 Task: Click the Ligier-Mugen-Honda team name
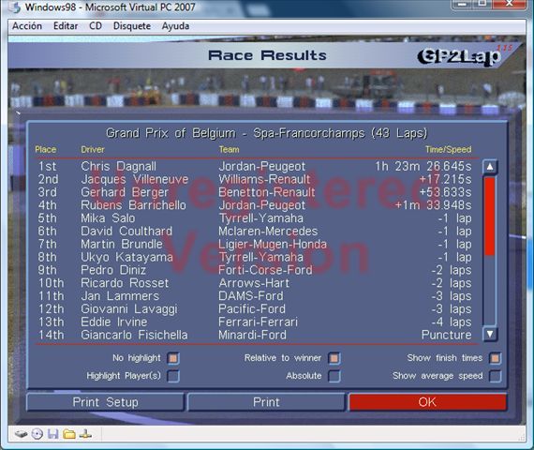click(x=273, y=244)
